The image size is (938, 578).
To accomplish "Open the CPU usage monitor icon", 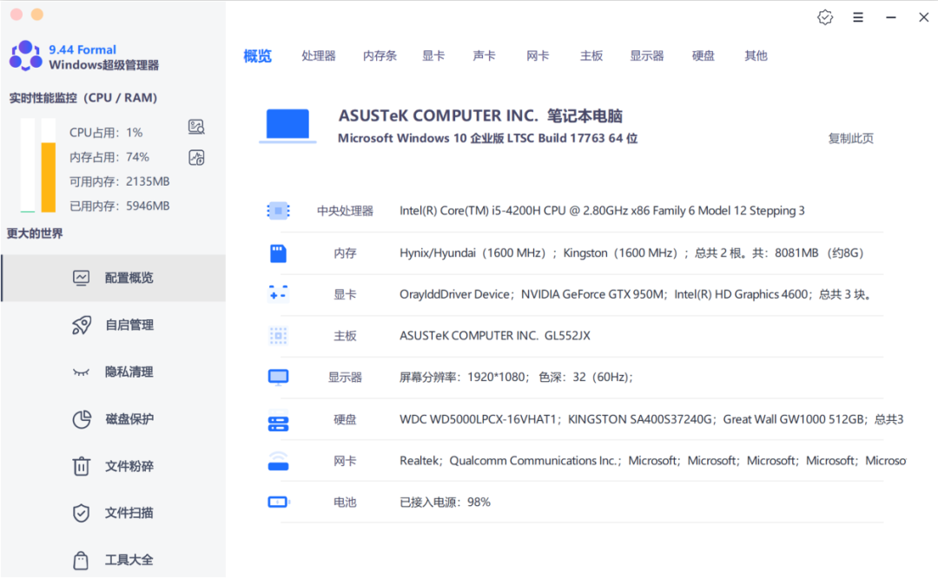I will point(196,127).
